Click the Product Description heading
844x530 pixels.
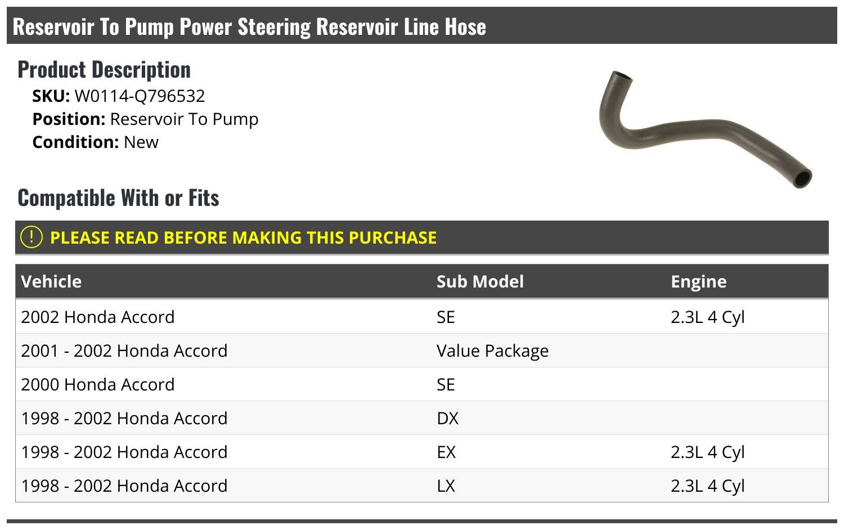click(104, 70)
